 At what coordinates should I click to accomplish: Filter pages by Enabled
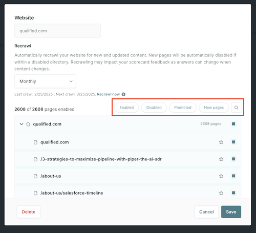click(126, 108)
